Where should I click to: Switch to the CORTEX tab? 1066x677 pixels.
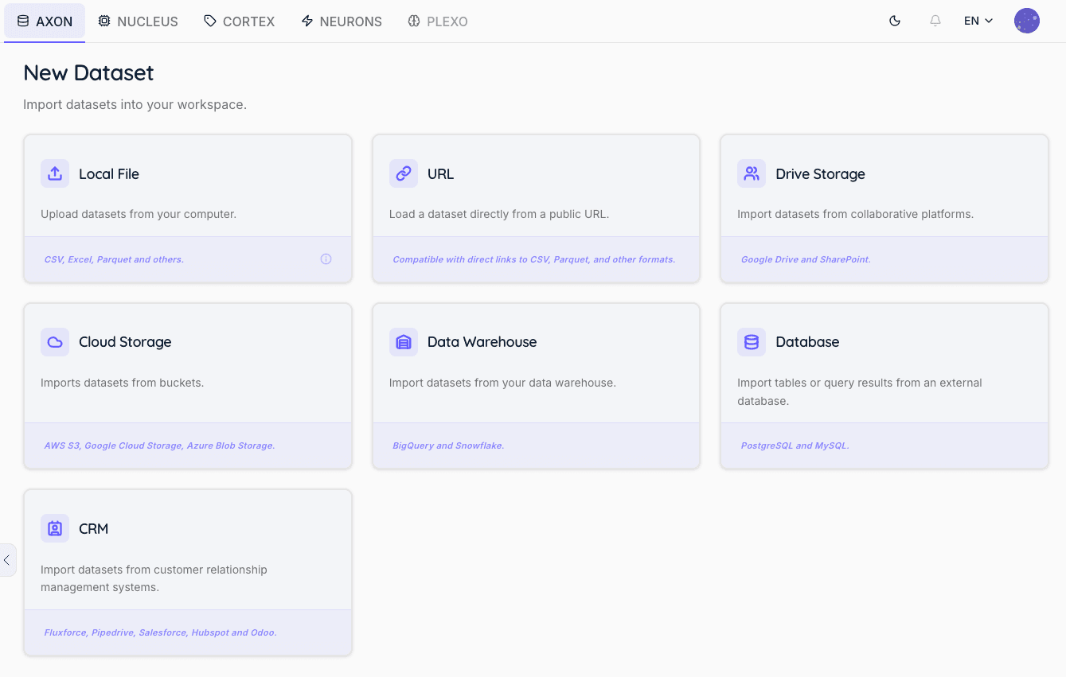click(240, 21)
